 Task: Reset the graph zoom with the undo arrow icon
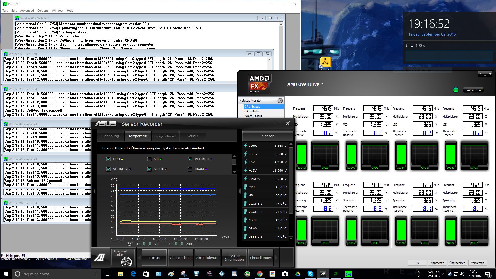130,244
